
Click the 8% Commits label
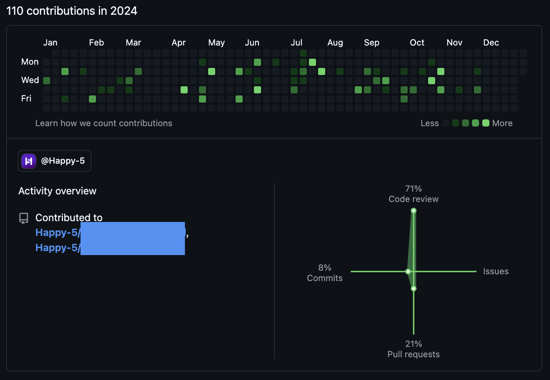(325, 273)
